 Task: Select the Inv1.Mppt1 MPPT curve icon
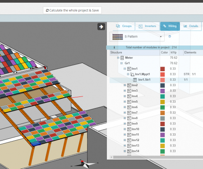pos(132,74)
